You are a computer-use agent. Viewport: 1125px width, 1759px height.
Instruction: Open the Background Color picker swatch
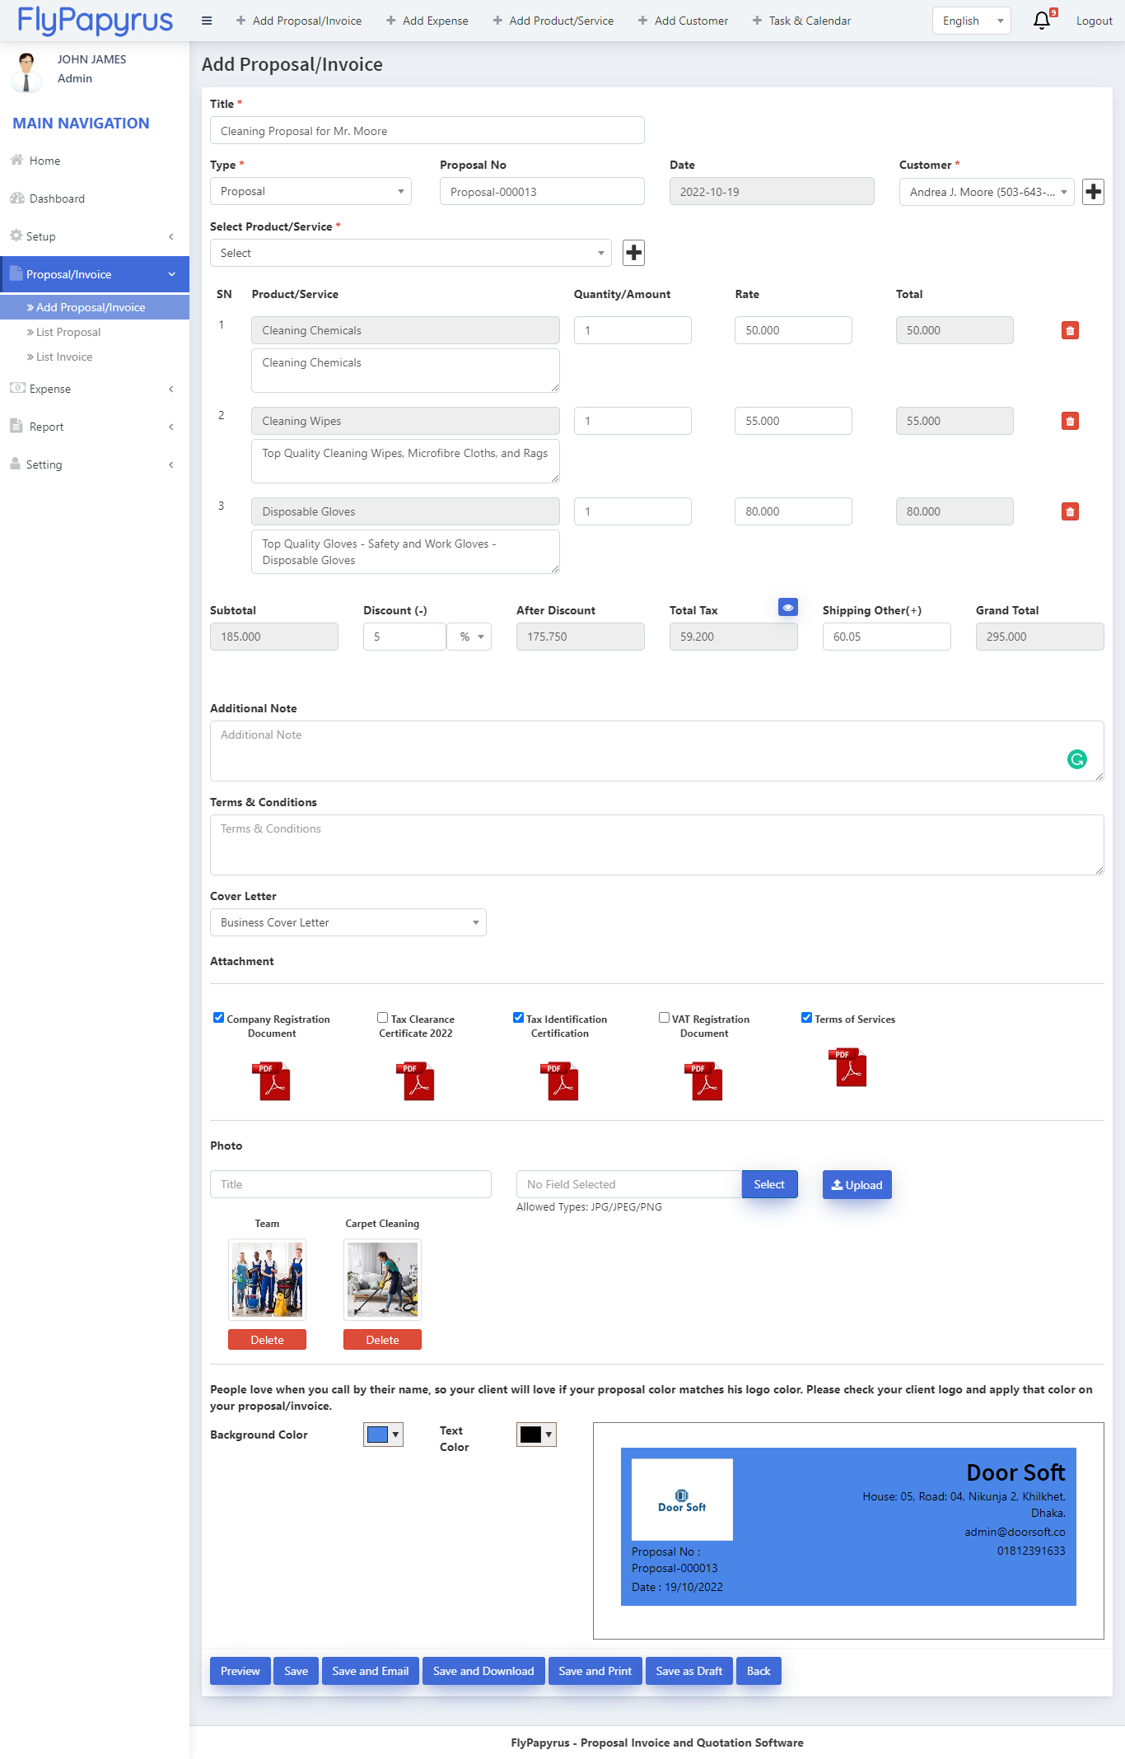[x=383, y=1435]
